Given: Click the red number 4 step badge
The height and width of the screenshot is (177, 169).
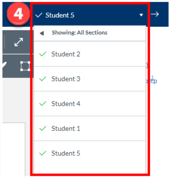Looking at the screenshot, I should pyautogui.click(x=18, y=14).
